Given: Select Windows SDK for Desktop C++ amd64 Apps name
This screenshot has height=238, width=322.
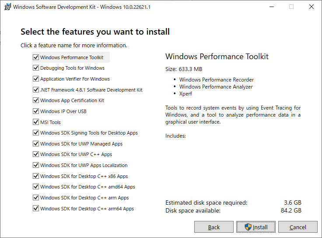Looking at the screenshot, I should [87, 187].
